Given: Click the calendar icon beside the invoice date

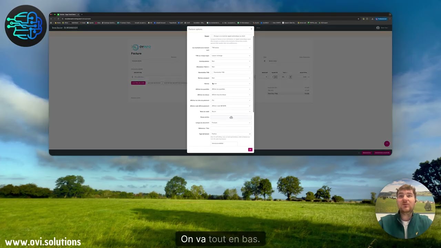Looking at the screenshot, I should (265, 61).
